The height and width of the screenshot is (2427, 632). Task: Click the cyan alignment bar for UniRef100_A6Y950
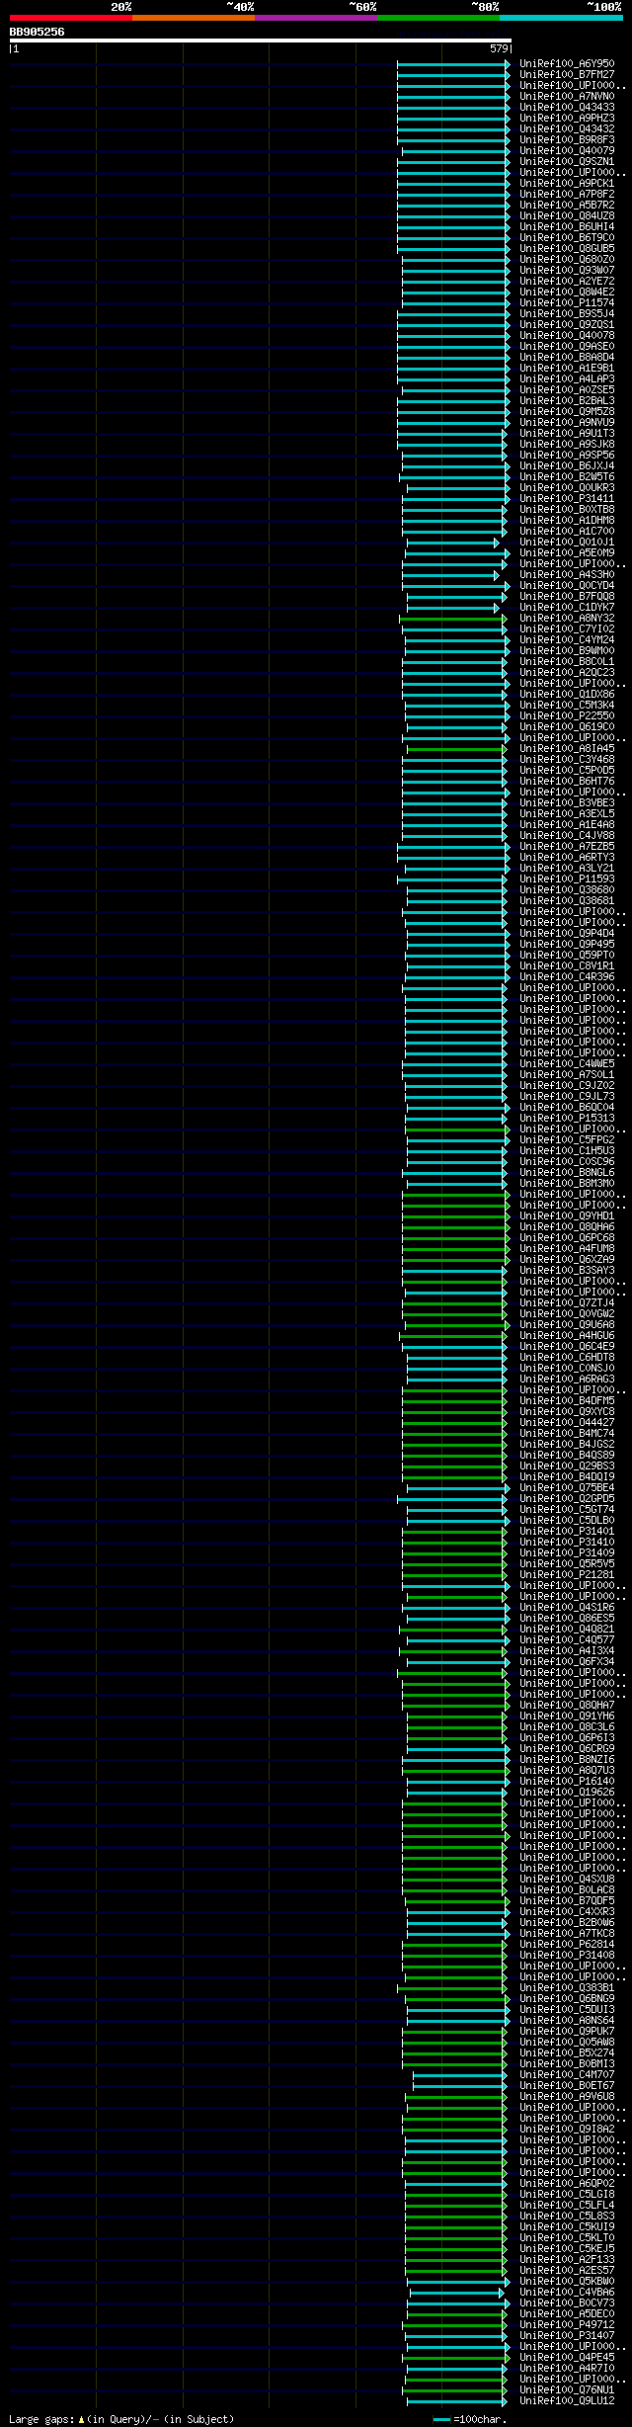click(453, 64)
